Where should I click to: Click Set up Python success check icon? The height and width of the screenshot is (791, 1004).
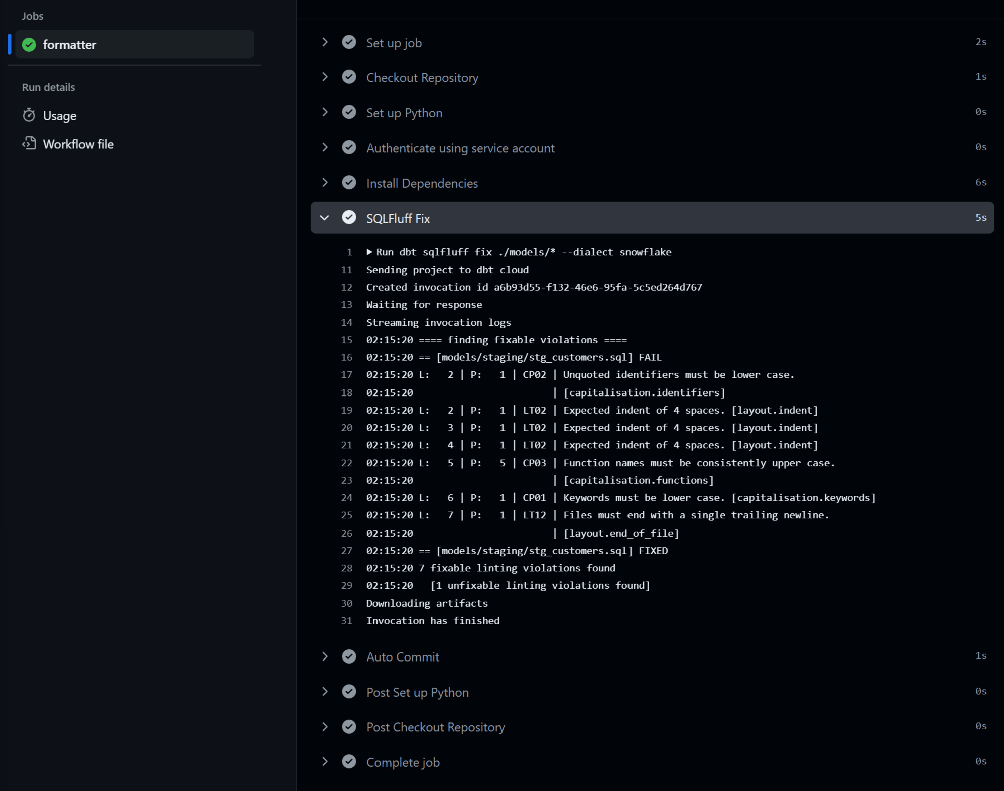[349, 112]
